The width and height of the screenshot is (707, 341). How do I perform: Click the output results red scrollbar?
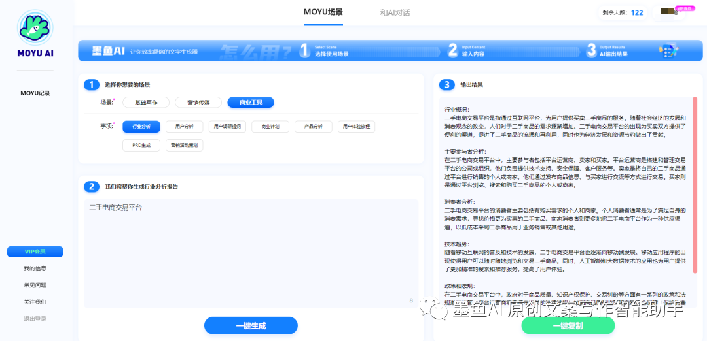[x=695, y=196]
